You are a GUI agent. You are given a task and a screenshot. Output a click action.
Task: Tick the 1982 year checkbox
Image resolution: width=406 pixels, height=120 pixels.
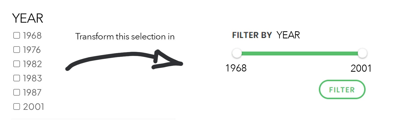click(17, 64)
